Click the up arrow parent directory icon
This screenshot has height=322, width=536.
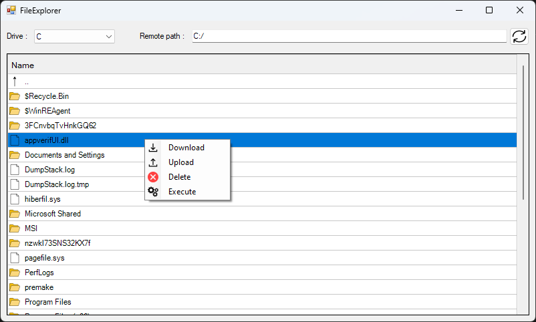[15, 82]
